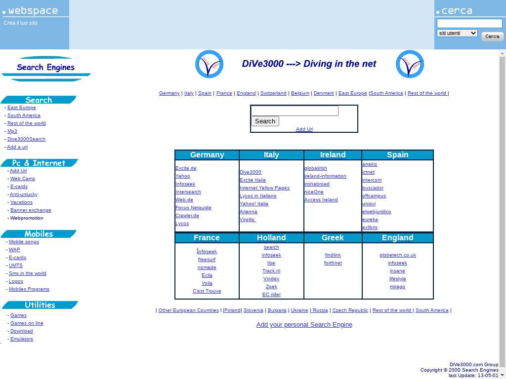Image resolution: width=506 pixels, height=379 pixels.
Task: Click the right DiVe3000 round logo
Action: coord(410,64)
